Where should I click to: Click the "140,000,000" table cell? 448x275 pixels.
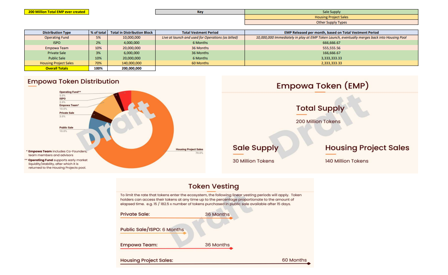point(132,63)
